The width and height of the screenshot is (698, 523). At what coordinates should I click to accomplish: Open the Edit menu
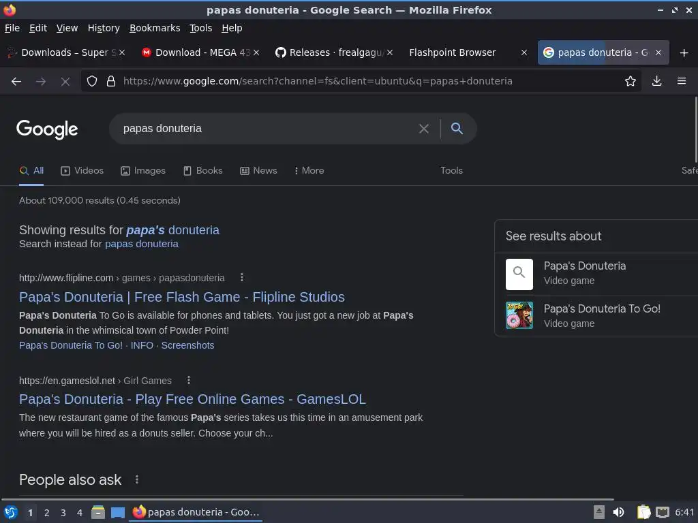coord(38,28)
